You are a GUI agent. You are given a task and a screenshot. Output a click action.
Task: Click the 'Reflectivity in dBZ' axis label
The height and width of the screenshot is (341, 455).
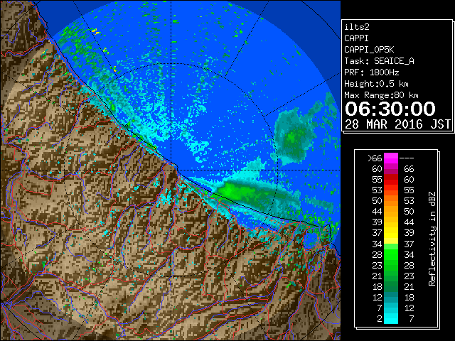pyautogui.click(x=432, y=239)
